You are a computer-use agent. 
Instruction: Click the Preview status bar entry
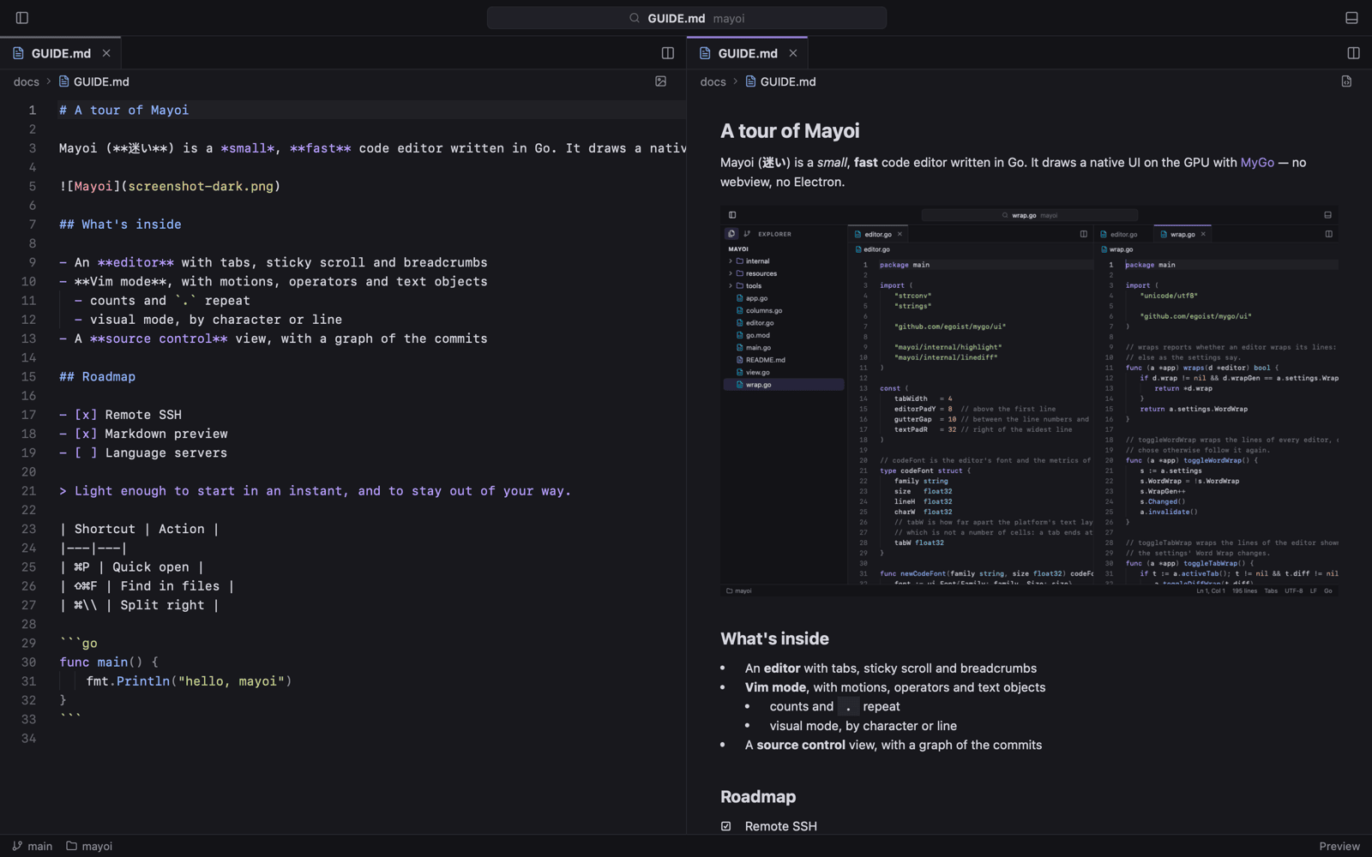pos(1339,846)
